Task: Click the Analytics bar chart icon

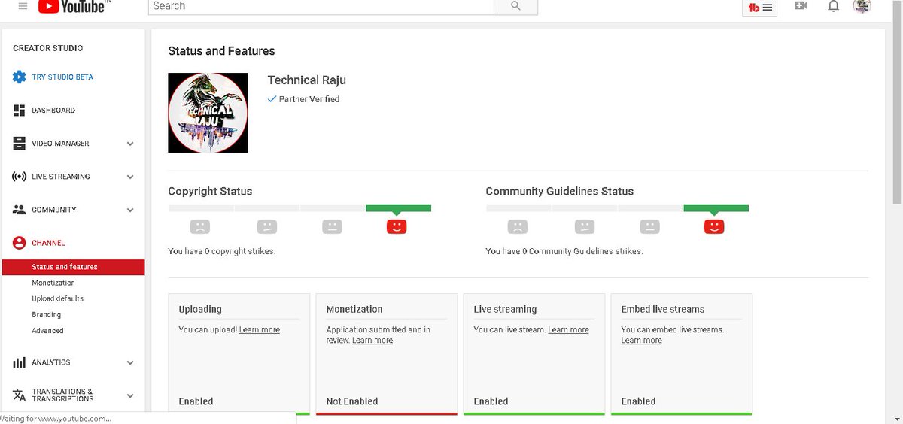Action: (x=20, y=362)
